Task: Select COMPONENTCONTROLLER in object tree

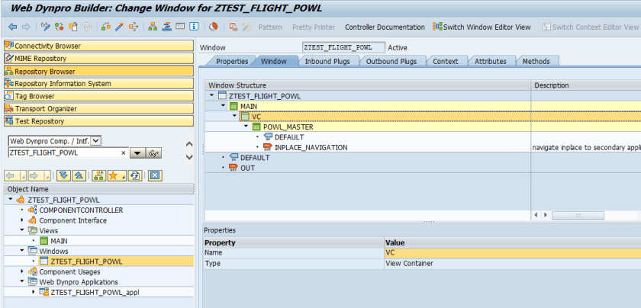Action: 81,210
